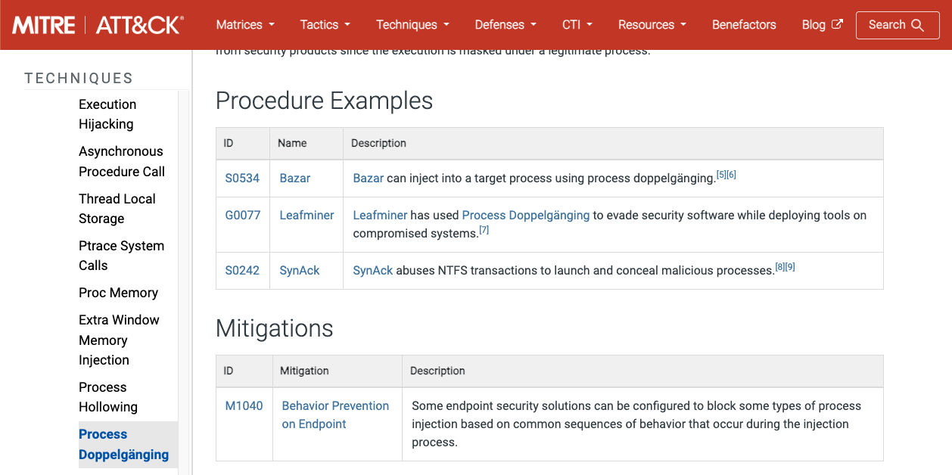This screenshot has height=475, width=952.
Task: Click SynAck link in description column
Action: pos(373,271)
